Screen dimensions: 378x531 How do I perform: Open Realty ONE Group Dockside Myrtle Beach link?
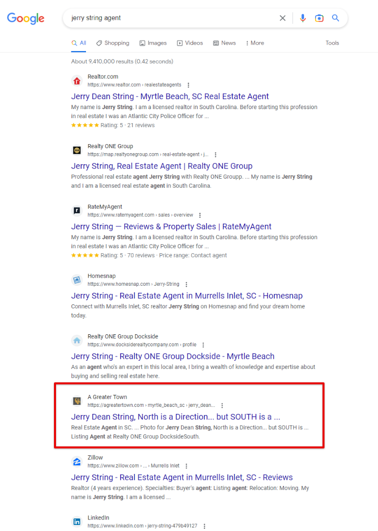172,356
